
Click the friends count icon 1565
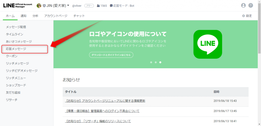pos(98,6)
